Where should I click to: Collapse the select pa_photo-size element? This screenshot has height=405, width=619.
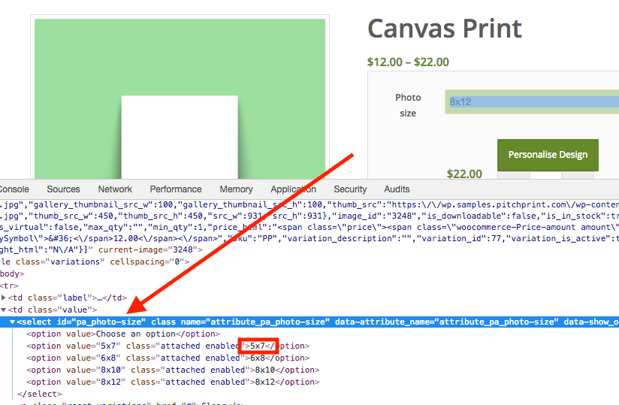(12, 322)
